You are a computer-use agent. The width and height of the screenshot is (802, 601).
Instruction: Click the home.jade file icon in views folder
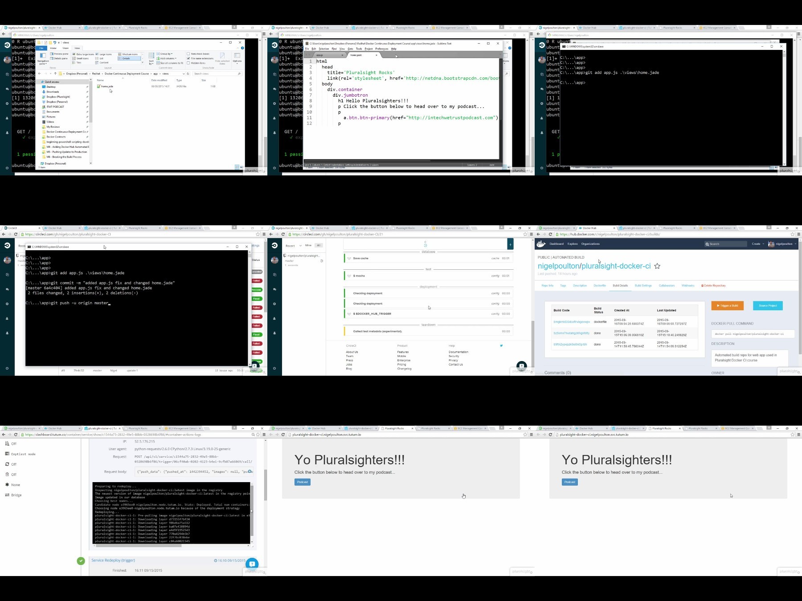(99, 86)
